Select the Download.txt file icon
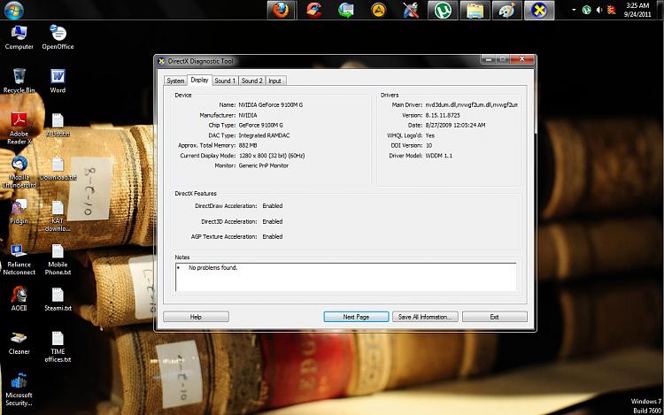 [x=58, y=168]
